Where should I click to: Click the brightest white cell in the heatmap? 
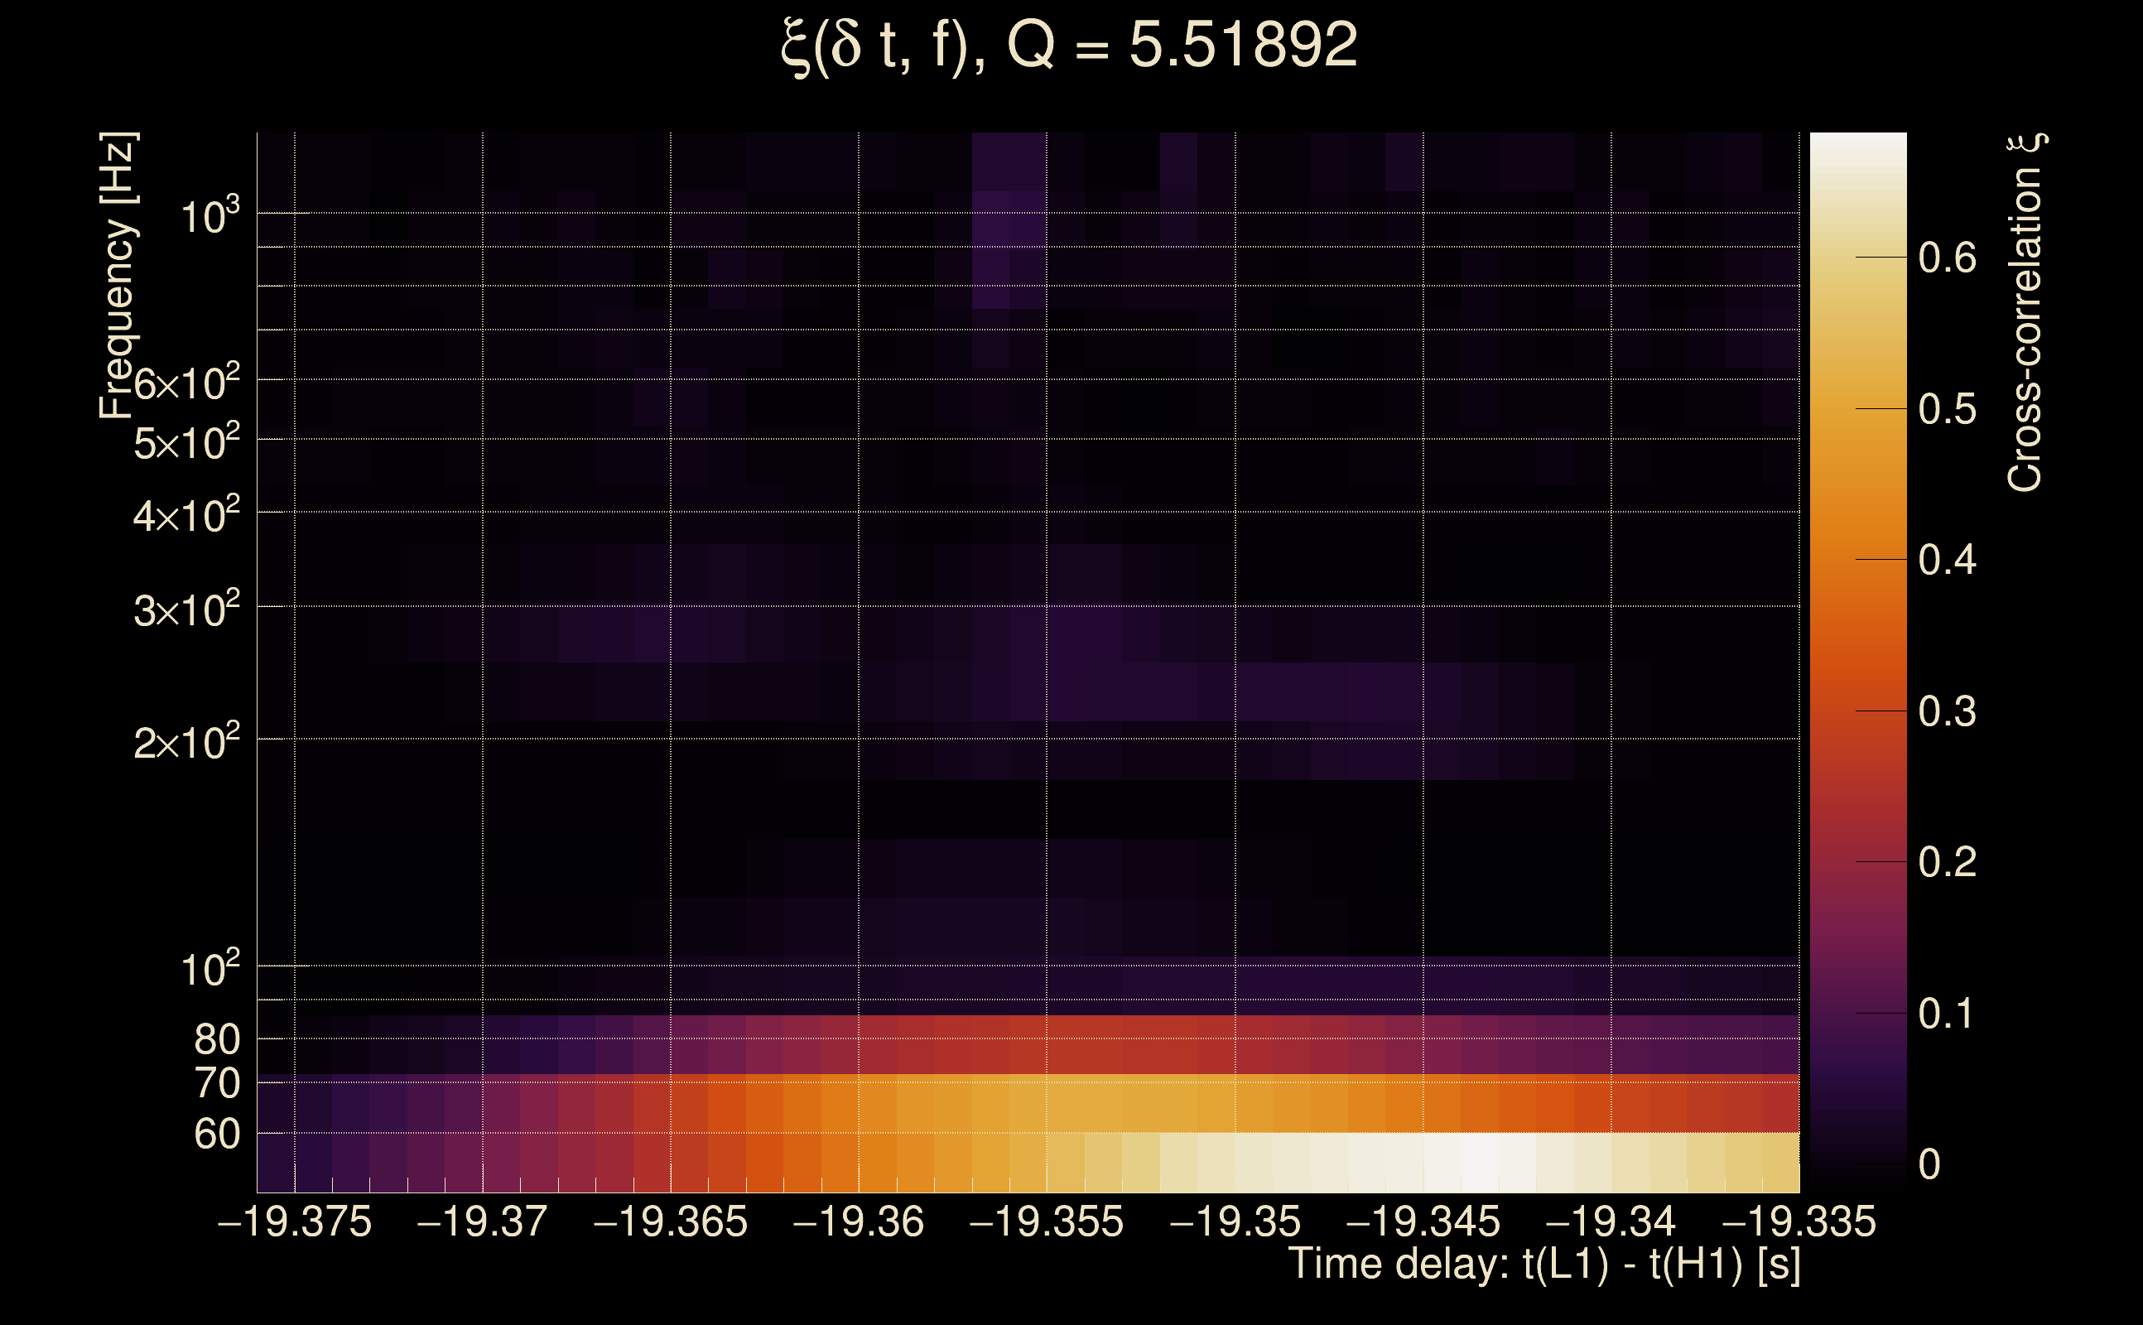click(x=1480, y=1162)
